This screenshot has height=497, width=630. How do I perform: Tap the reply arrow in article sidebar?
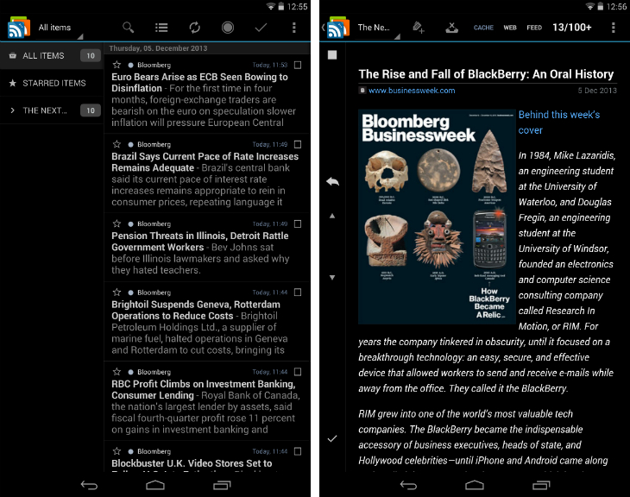click(332, 181)
